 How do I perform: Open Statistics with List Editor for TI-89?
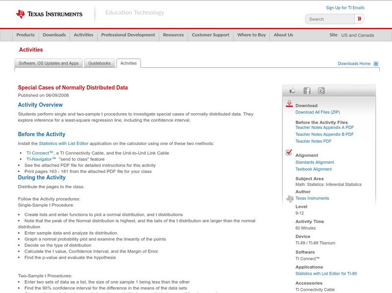coord(326,273)
